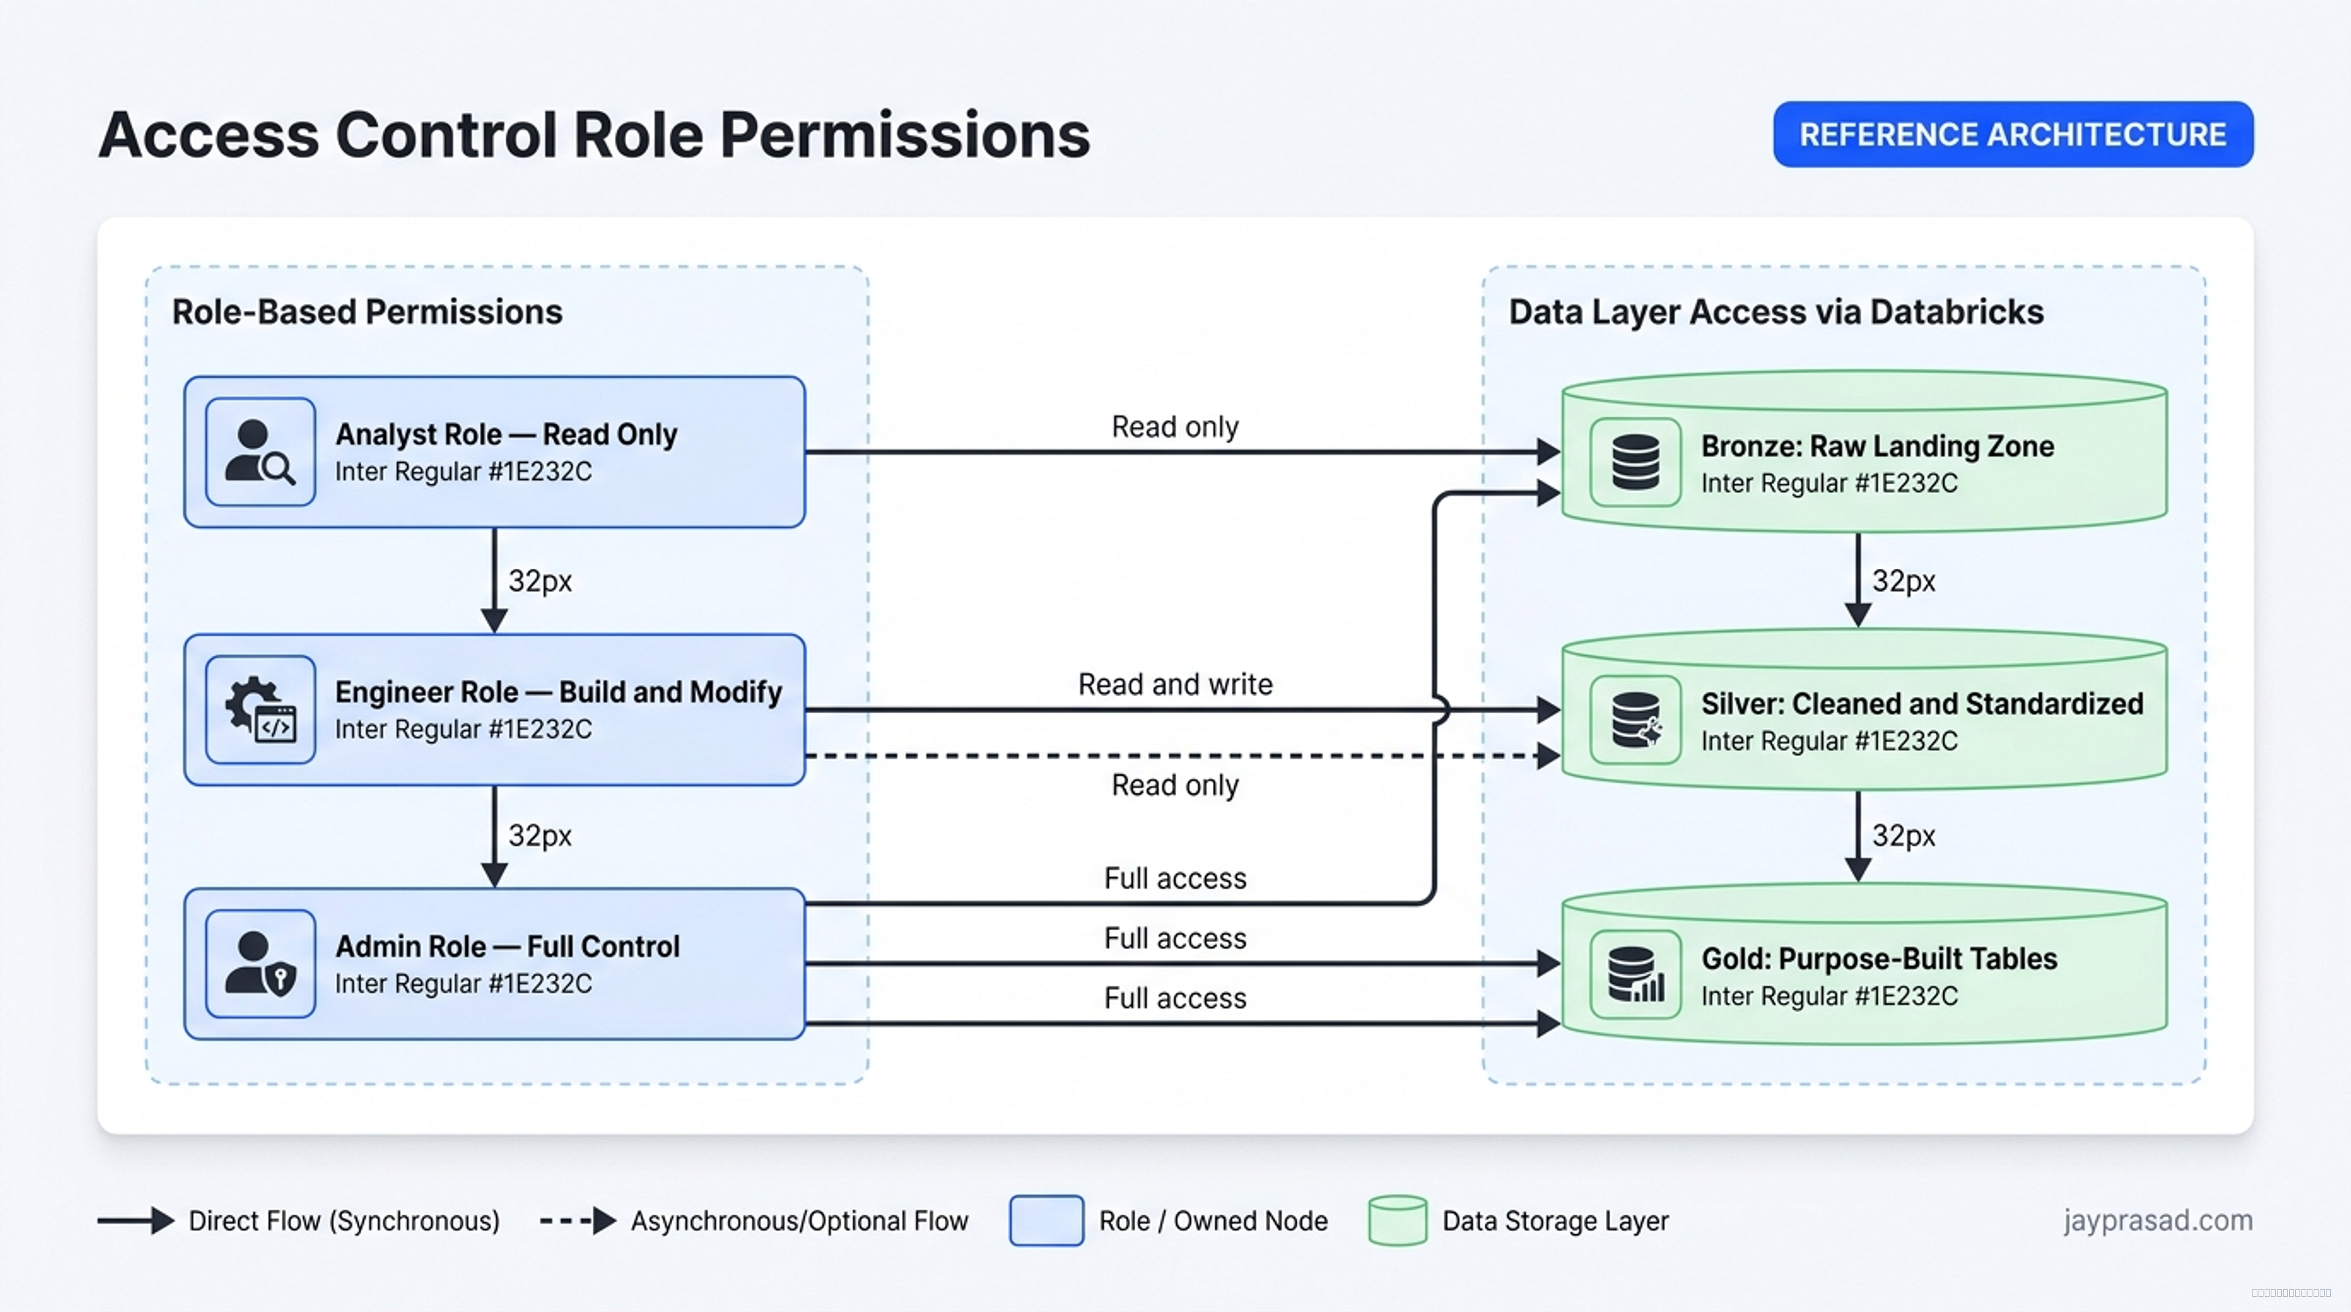Select the Admin Role — Full Control title
This screenshot has width=2351, height=1312.
[x=508, y=946]
